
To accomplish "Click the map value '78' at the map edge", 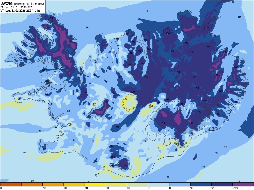I will coord(239,181).
